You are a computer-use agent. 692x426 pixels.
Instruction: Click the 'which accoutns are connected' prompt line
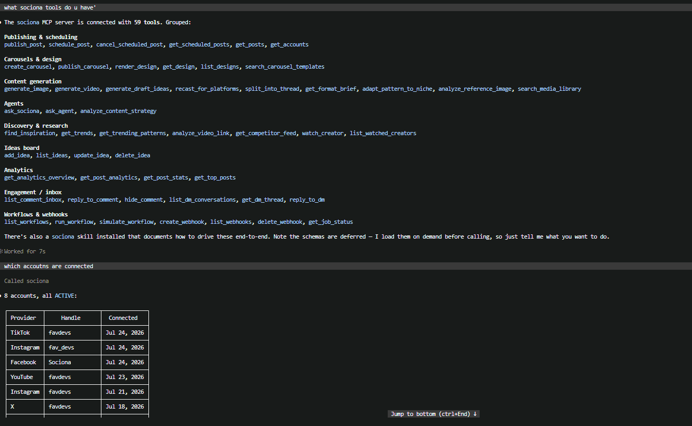[x=346, y=266]
